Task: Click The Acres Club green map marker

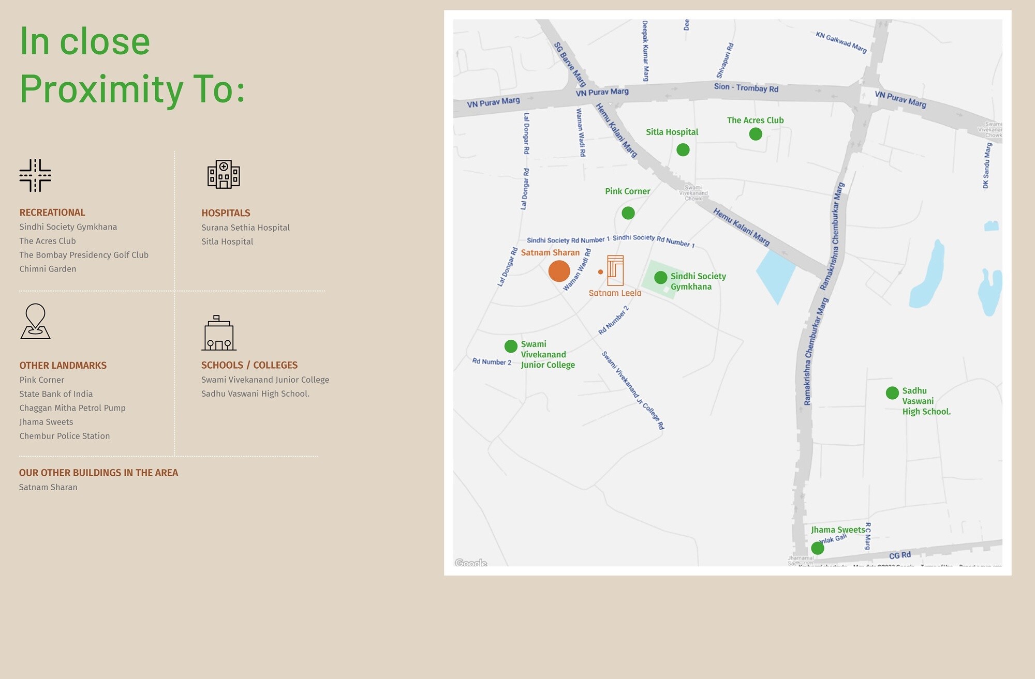Action: click(x=756, y=134)
